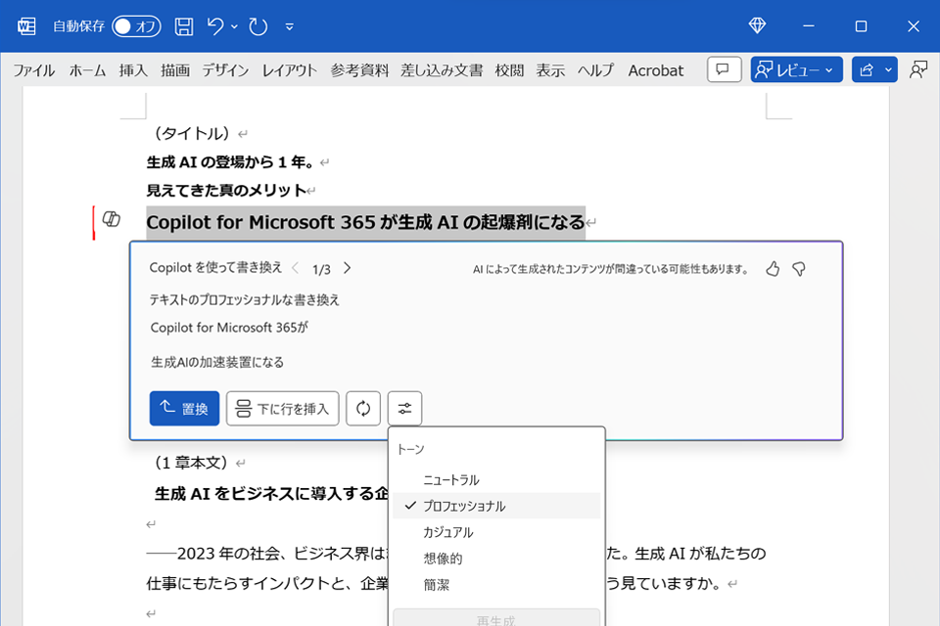This screenshot has width=940, height=626.
Task: Select the デザイン ribbon tab
Action: coord(225,70)
